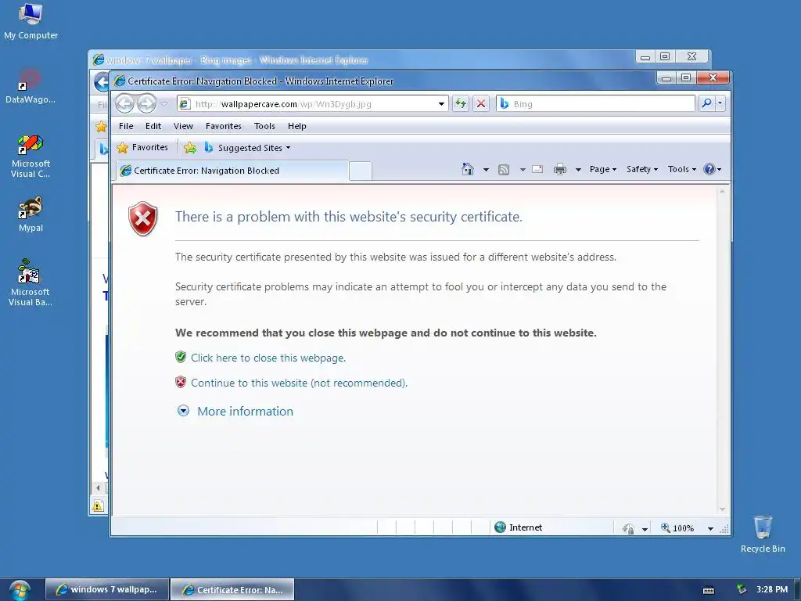Image resolution: width=801 pixels, height=601 pixels.
Task: Click 'Certificate Error: Na...' taskbar button
Action: tap(232, 589)
